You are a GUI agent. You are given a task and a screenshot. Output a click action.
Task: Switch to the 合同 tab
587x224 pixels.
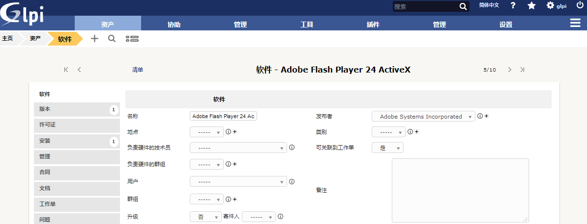tap(77, 173)
